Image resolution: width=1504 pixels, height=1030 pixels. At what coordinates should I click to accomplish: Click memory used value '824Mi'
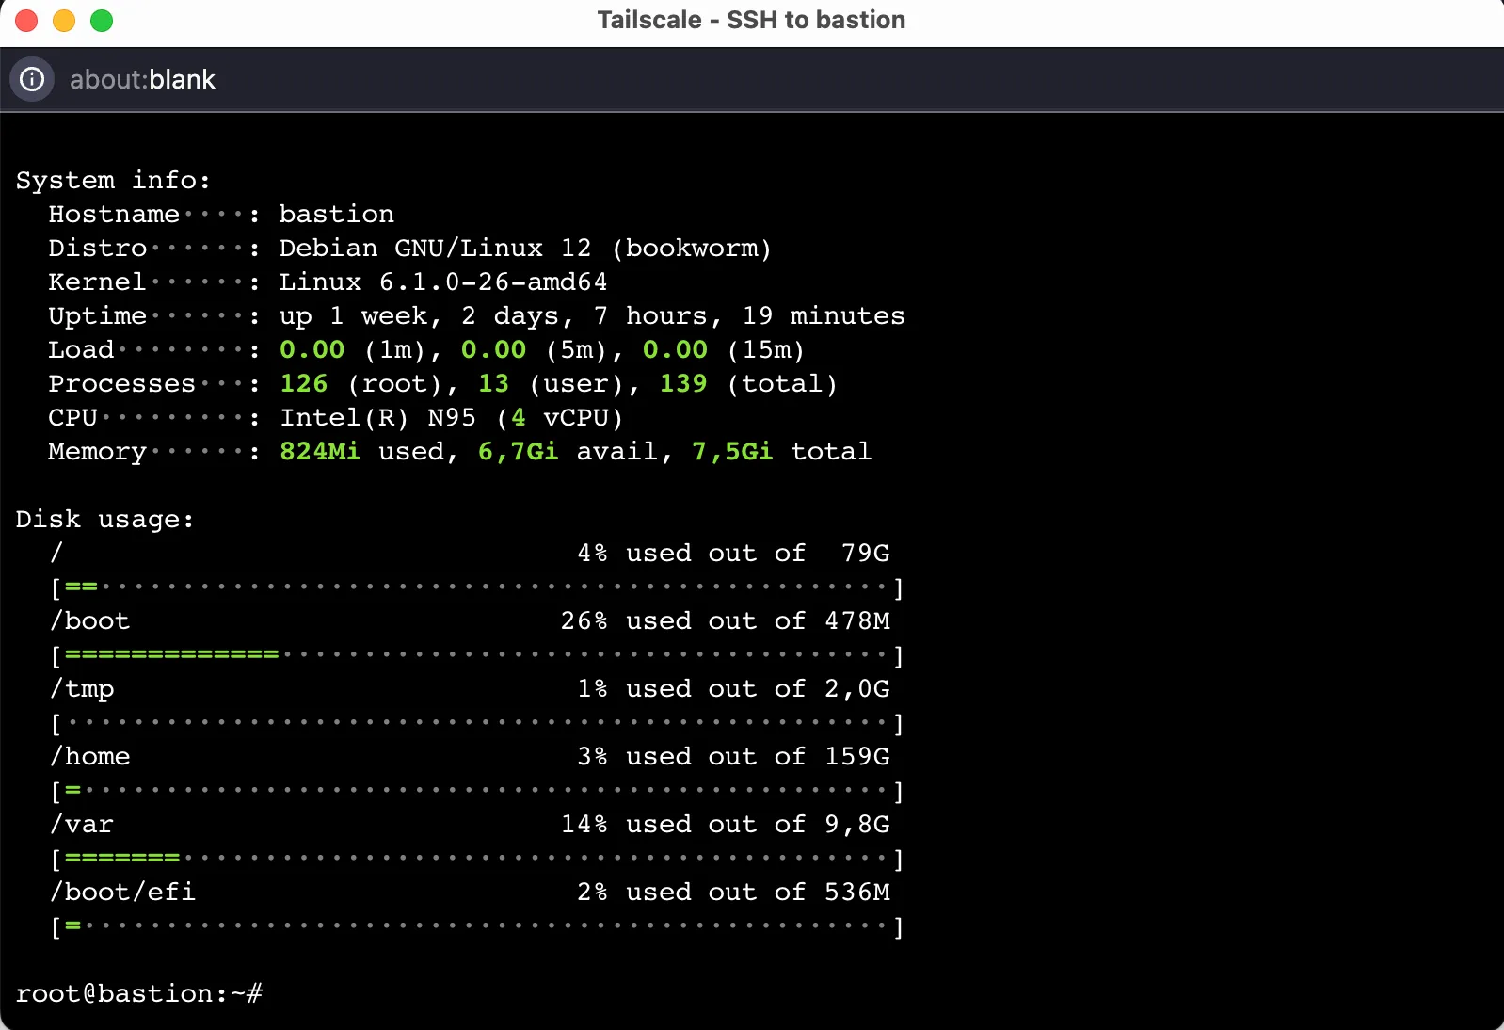[320, 451]
